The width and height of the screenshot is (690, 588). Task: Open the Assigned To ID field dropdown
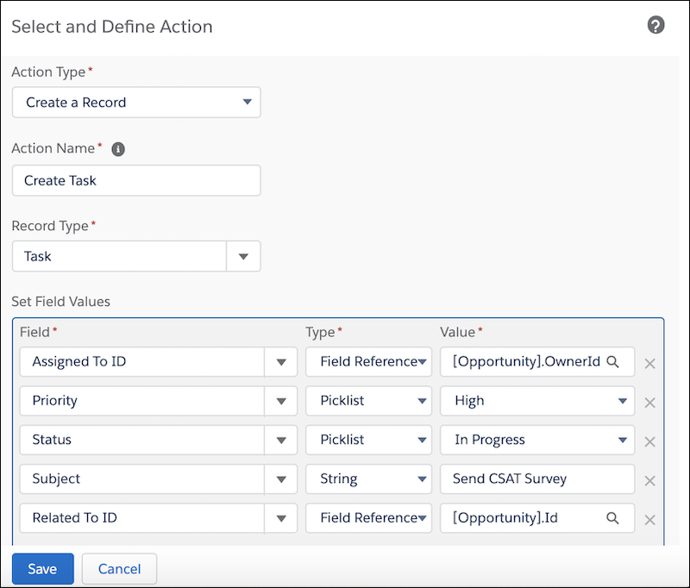(281, 362)
